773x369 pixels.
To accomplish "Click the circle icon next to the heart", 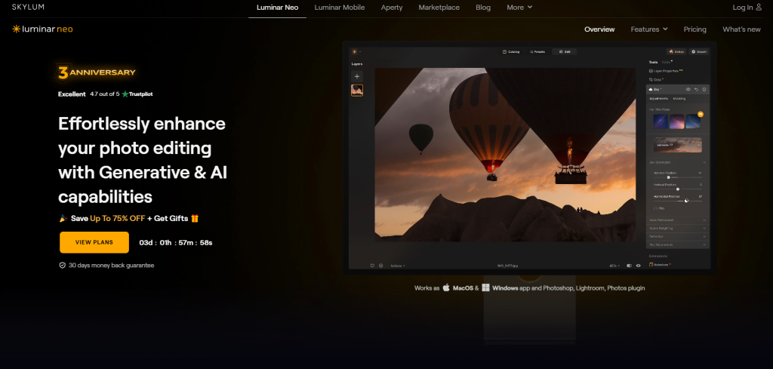I will pyautogui.click(x=380, y=266).
